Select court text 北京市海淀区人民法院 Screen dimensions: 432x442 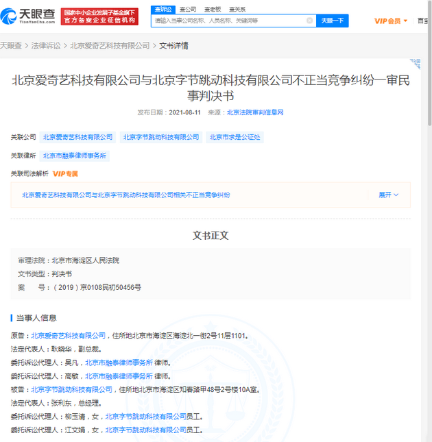(85, 260)
